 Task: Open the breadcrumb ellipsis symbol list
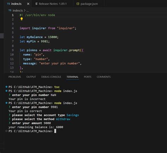(27, 11)
